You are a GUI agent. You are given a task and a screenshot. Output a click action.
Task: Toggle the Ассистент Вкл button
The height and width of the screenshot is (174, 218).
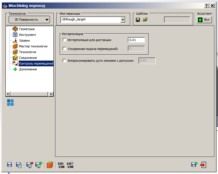204,20
